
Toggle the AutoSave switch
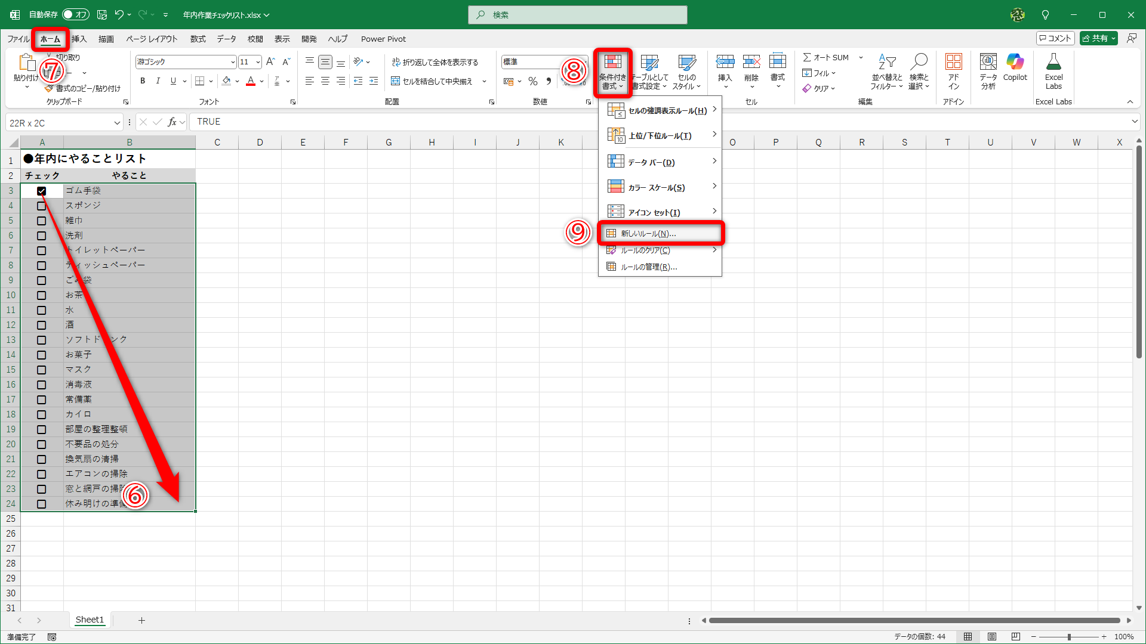tap(76, 14)
